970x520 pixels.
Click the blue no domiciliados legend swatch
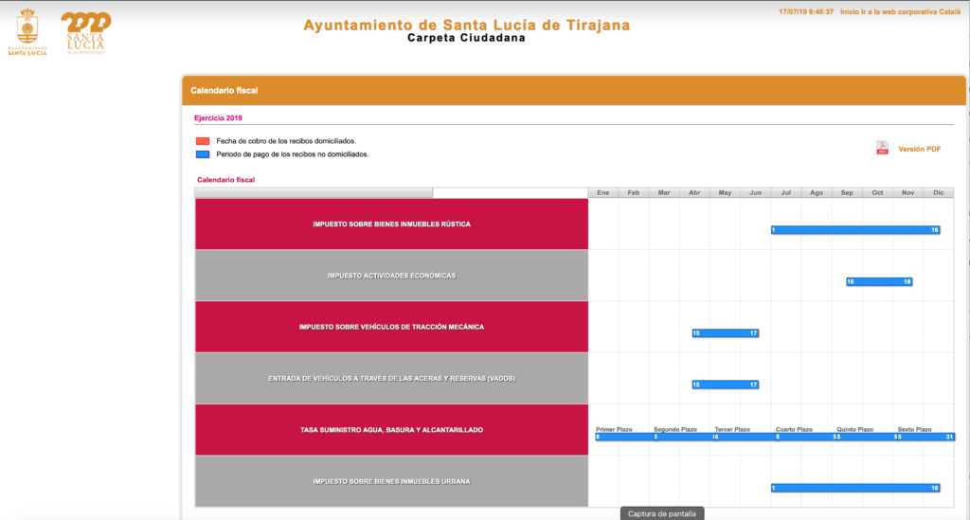[203, 153]
